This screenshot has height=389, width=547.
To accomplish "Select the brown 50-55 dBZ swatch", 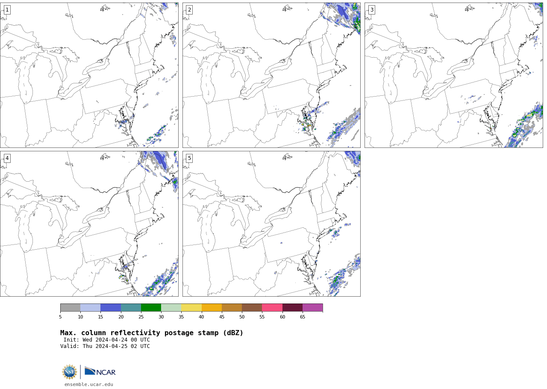I will (x=252, y=308).
